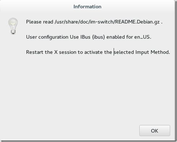Click the word 'Restart' in the last line

pyautogui.click(x=35, y=52)
